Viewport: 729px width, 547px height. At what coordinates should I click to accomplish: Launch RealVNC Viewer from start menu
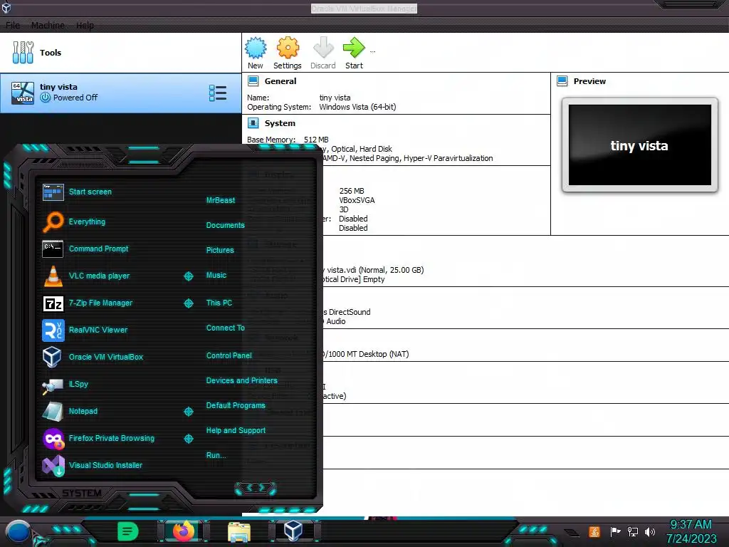85,330
